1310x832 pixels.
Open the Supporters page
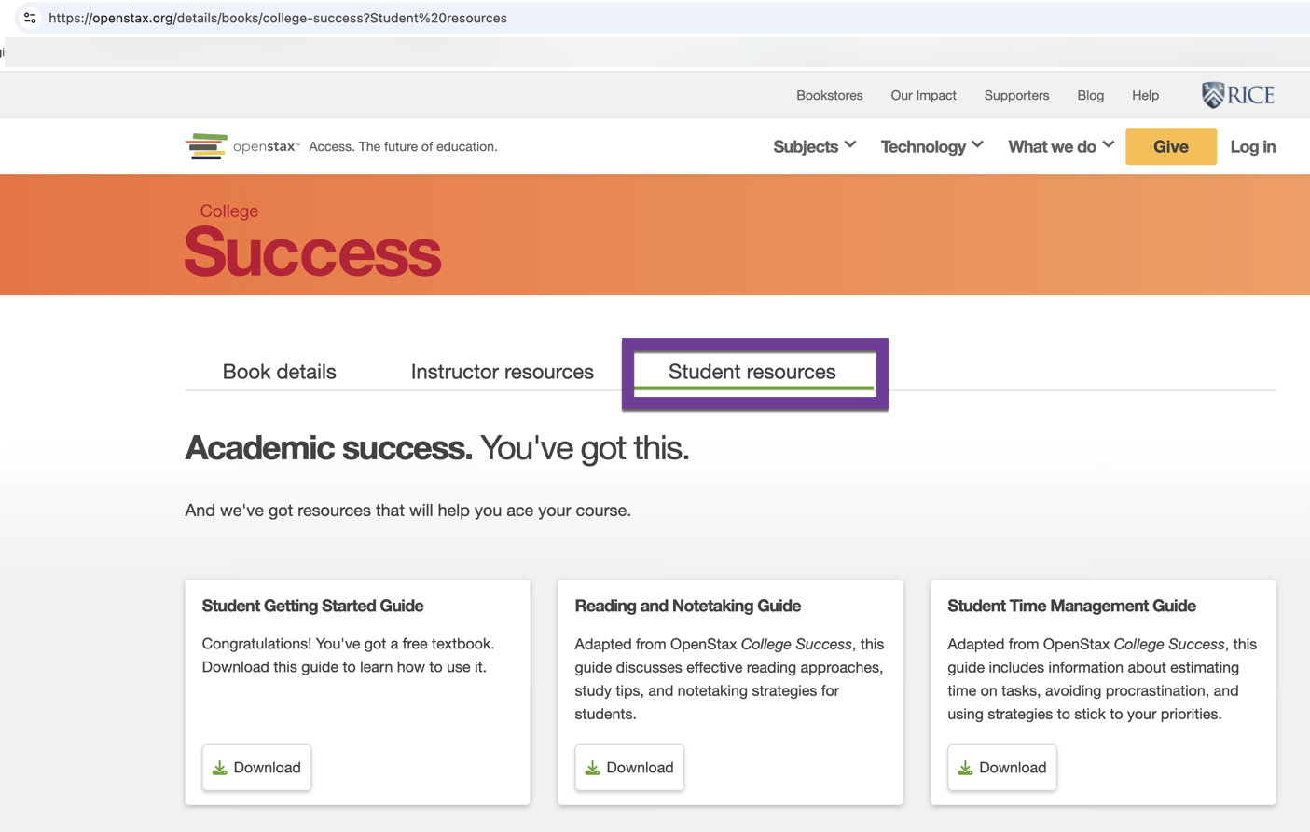coord(1016,95)
